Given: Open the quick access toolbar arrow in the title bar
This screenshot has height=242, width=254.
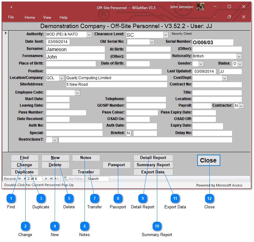Looking at the screenshot, I should (x=11, y=7).
